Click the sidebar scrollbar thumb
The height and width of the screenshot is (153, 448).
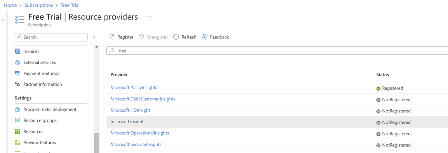[97, 143]
